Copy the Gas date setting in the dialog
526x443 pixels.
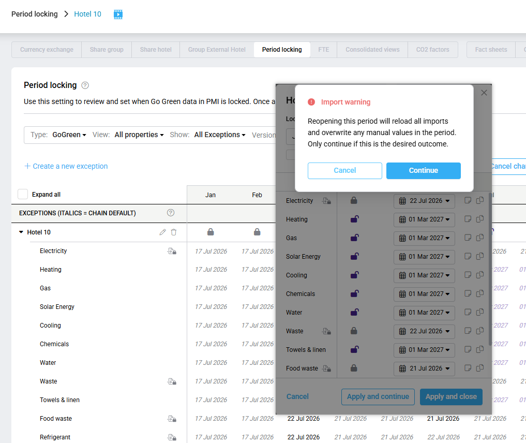tap(480, 238)
